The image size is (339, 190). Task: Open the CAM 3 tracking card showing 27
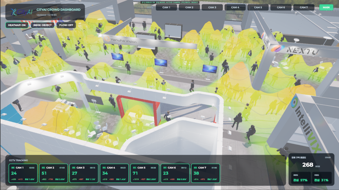pos(84,173)
